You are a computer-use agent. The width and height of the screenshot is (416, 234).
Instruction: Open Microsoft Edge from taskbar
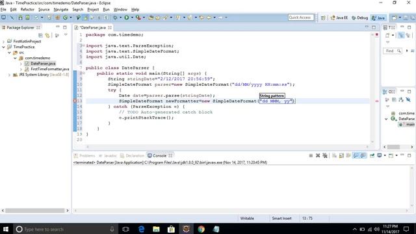(141, 229)
